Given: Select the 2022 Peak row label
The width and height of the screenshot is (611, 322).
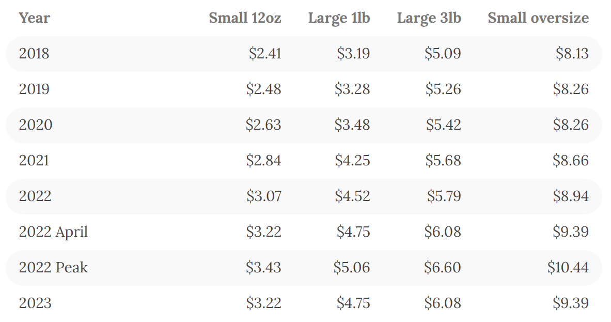Looking at the screenshot, I should point(53,267).
